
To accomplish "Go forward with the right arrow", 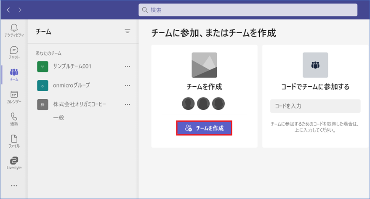I will coord(20,10).
